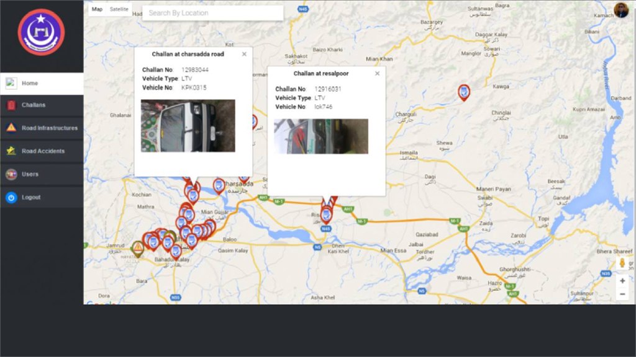The height and width of the screenshot is (357, 636).
Task: Click the Street View pegman icon
Action: pyautogui.click(x=622, y=263)
